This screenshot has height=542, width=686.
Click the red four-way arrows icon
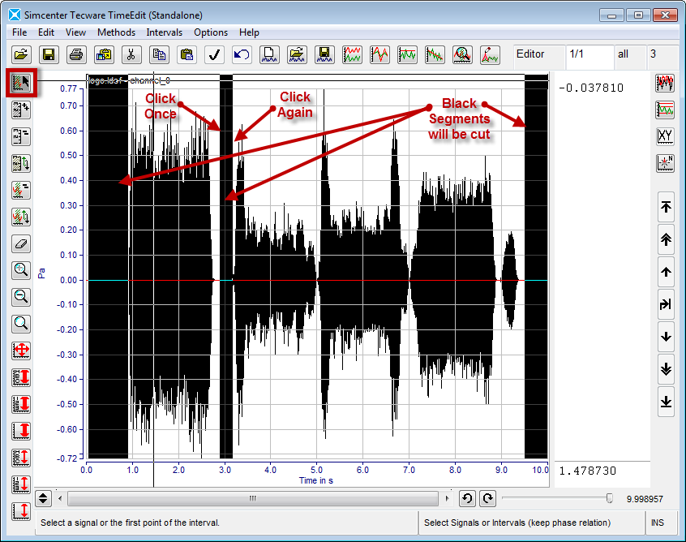point(21,351)
